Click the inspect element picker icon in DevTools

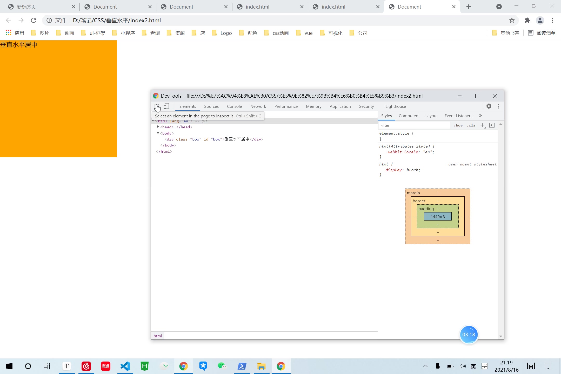[157, 106]
